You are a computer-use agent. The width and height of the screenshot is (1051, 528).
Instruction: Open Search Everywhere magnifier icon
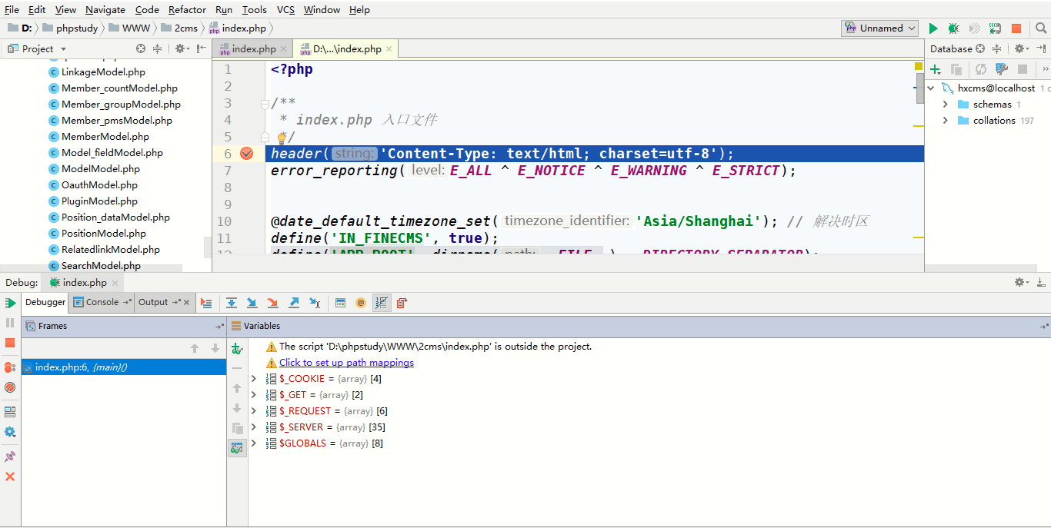coord(1041,28)
